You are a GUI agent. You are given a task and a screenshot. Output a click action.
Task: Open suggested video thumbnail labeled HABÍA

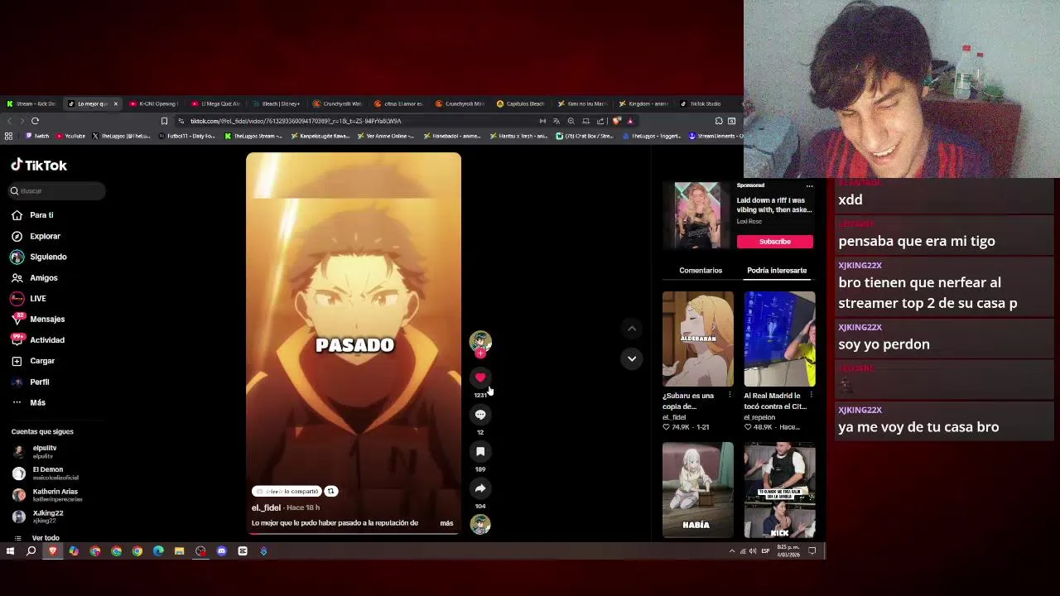coord(698,490)
